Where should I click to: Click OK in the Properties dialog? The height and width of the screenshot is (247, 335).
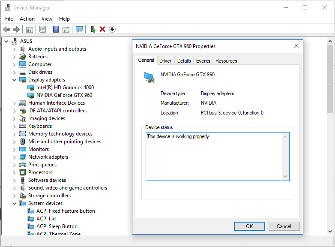click(249, 226)
